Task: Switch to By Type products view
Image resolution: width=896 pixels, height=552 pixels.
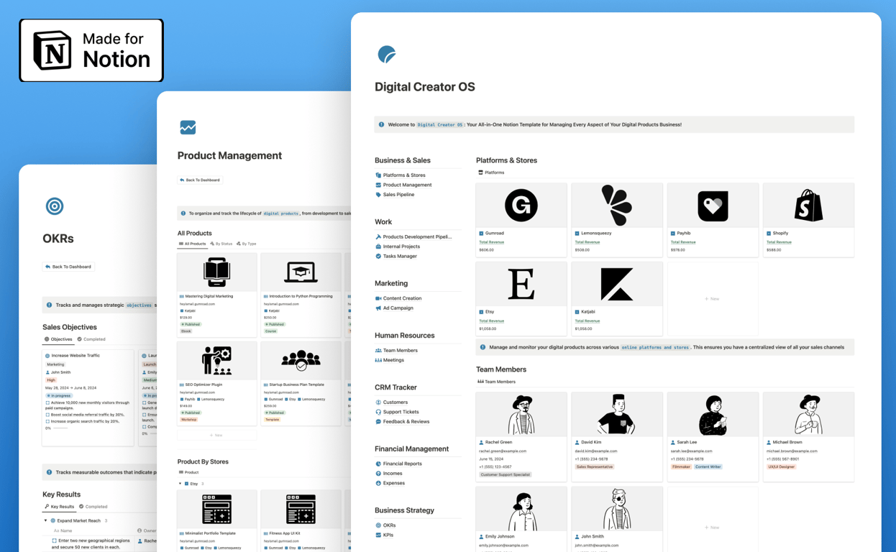Action: pyautogui.click(x=247, y=244)
